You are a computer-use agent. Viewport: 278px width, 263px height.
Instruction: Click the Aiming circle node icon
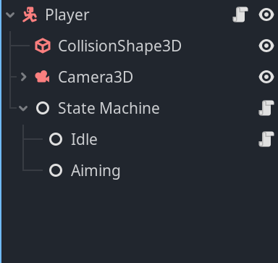(x=56, y=170)
